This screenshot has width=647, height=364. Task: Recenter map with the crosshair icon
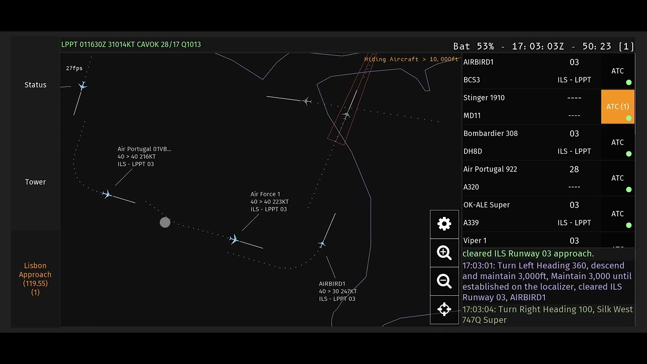tap(444, 309)
